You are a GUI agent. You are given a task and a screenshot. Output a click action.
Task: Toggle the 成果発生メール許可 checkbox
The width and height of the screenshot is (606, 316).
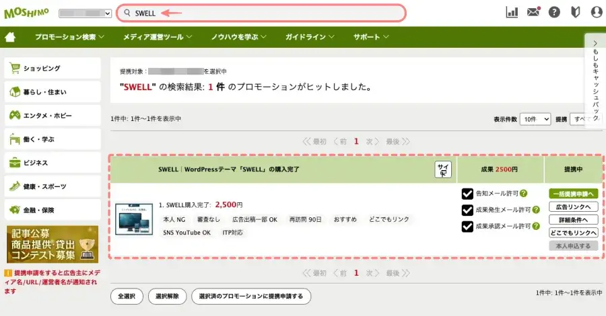click(467, 210)
